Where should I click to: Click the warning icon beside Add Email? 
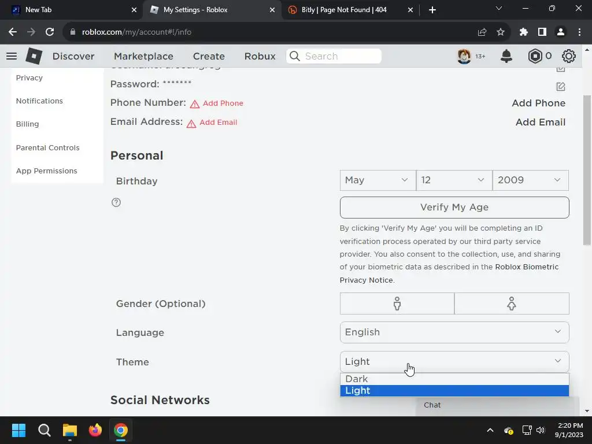(x=191, y=123)
